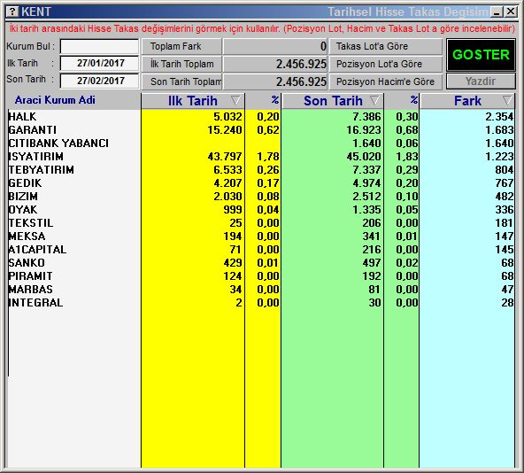Click Fark value 47
Viewport: 524px width, 473px height.
(x=508, y=290)
